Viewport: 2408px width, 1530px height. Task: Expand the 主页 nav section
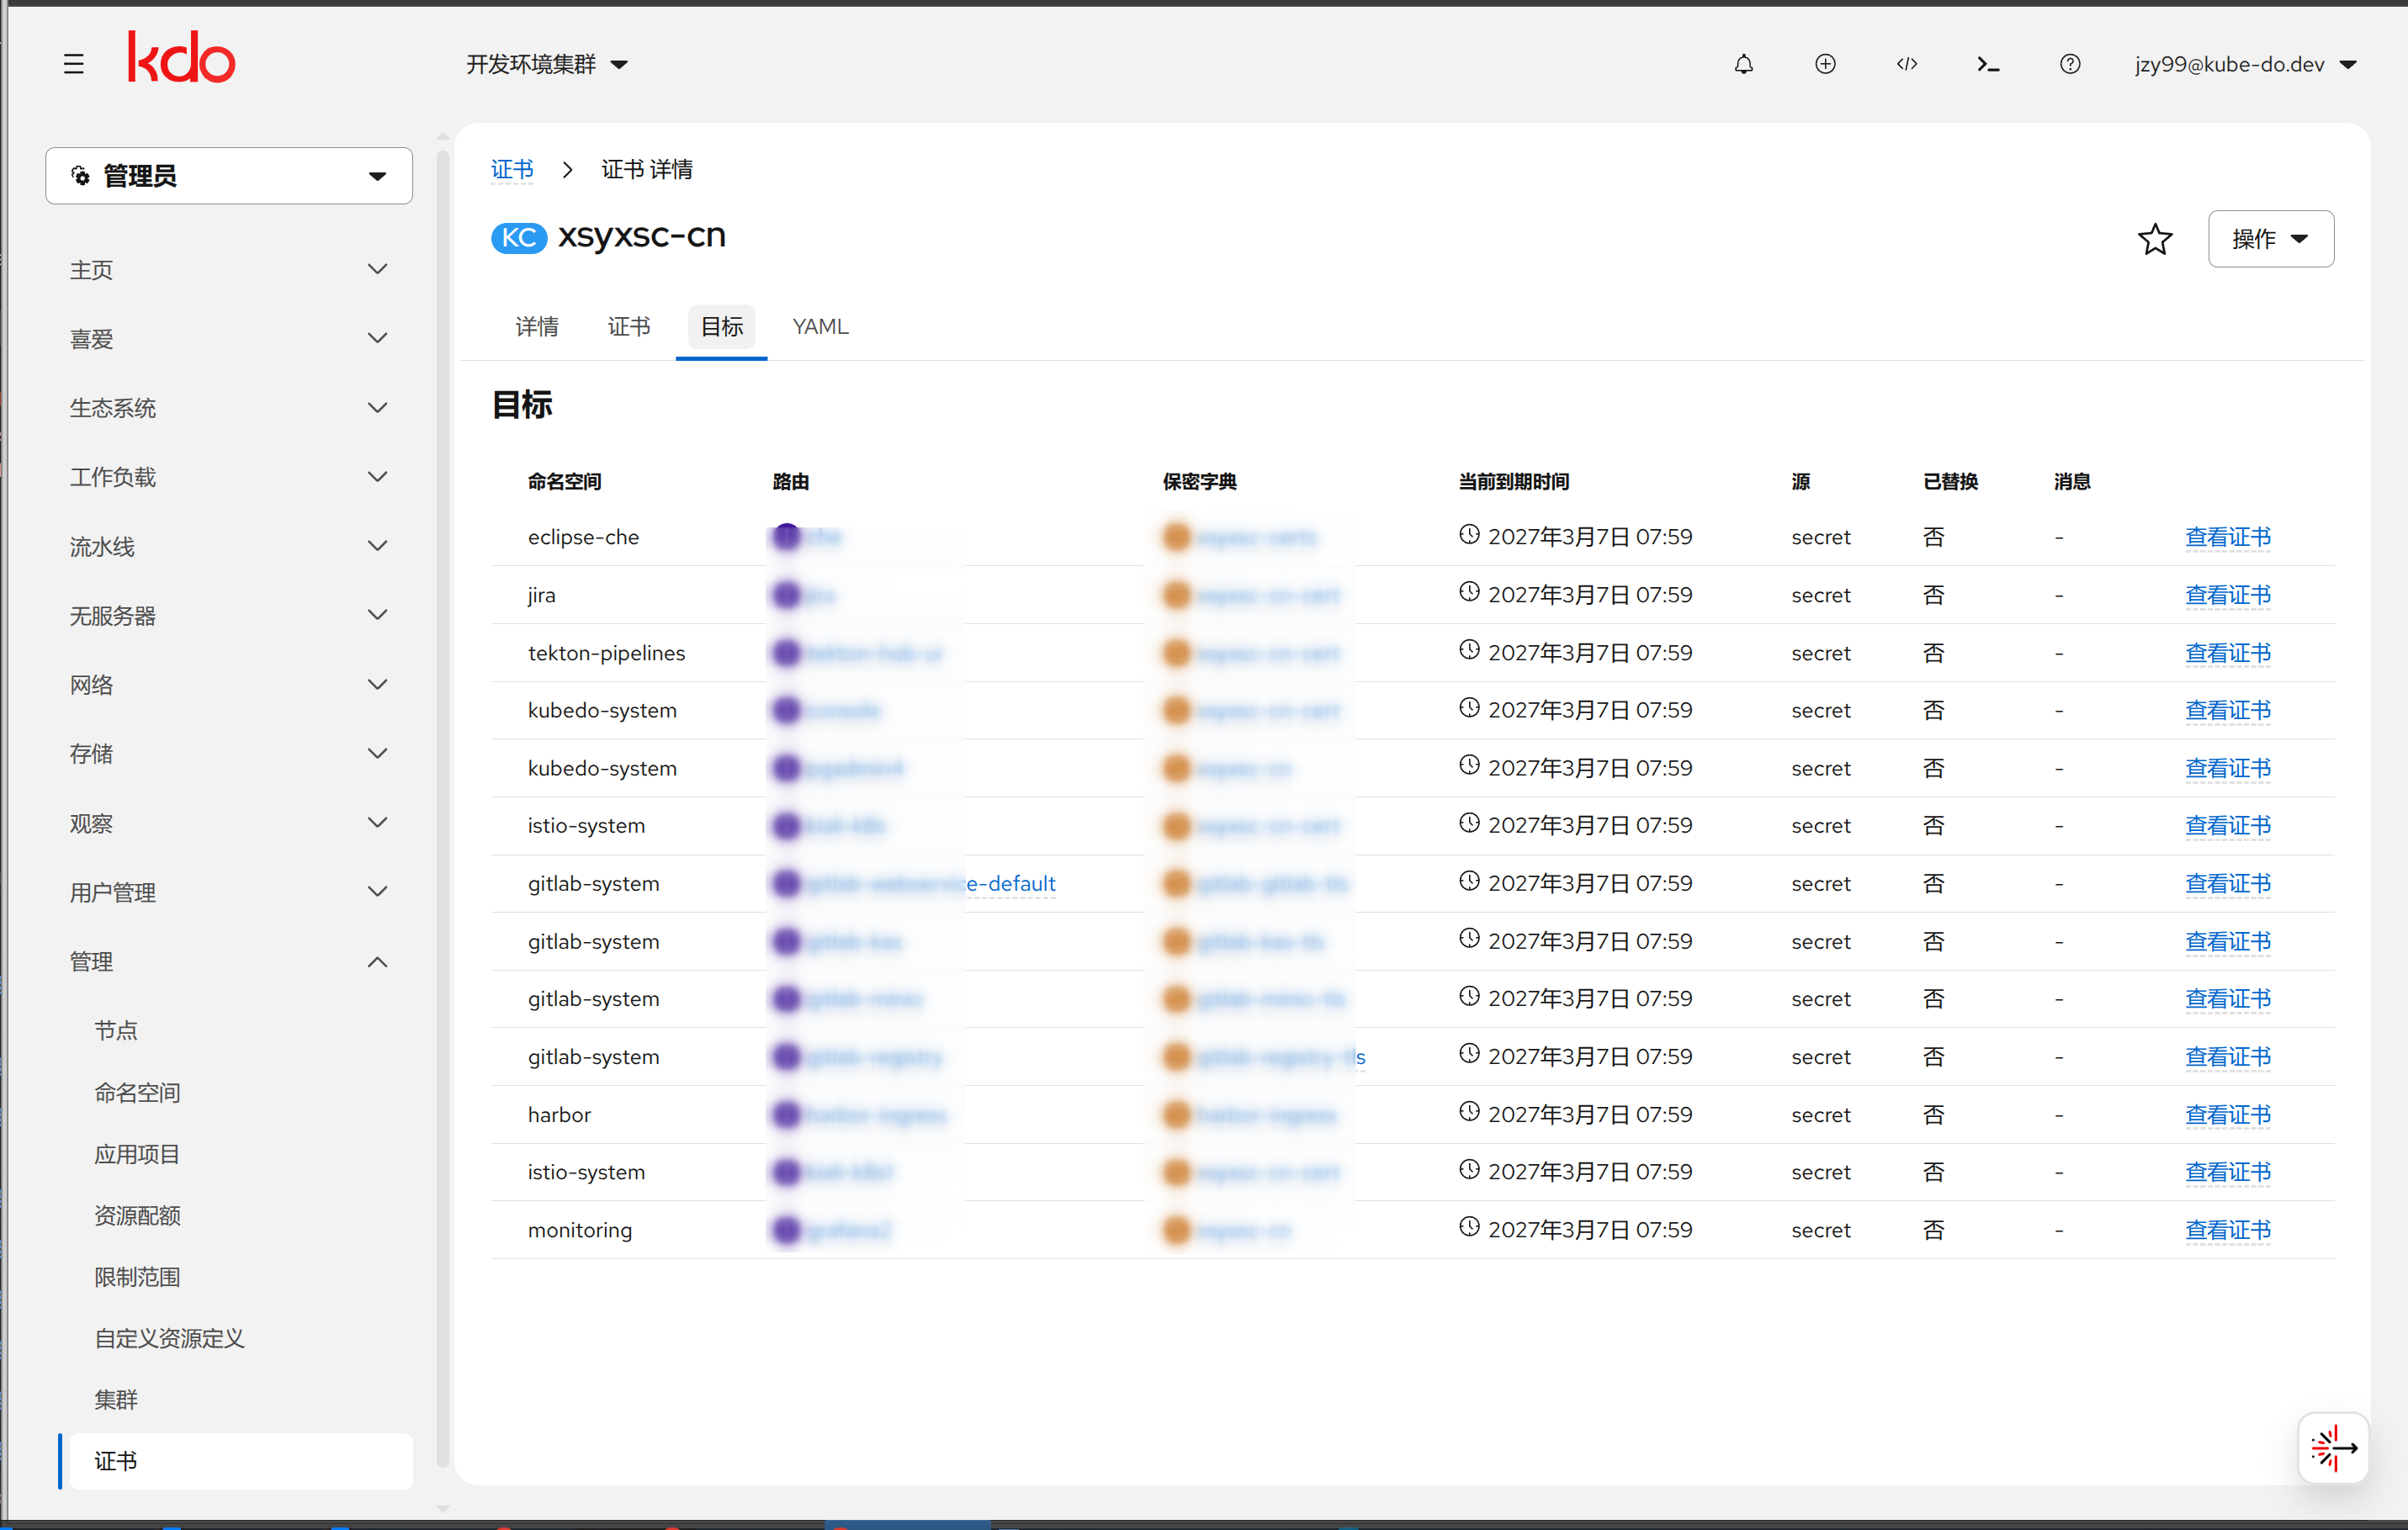pos(228,269)
